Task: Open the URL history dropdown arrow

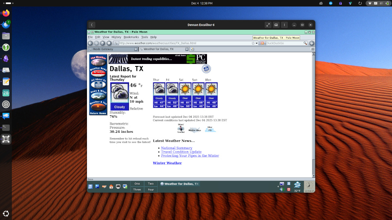Action: 256,43
